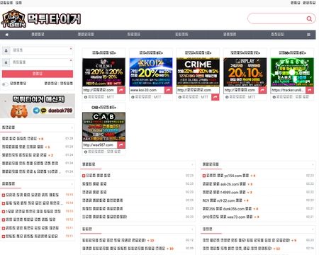This screenshot has height=255, width=319.
Task: Click the Telegram icon in the messenger banner
Action: tap(36, 110)
